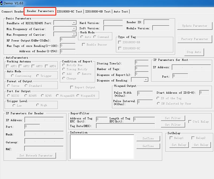Click the GetTime button
The width and height of the screenshot is (214, 179).
(x=148, y=146)
